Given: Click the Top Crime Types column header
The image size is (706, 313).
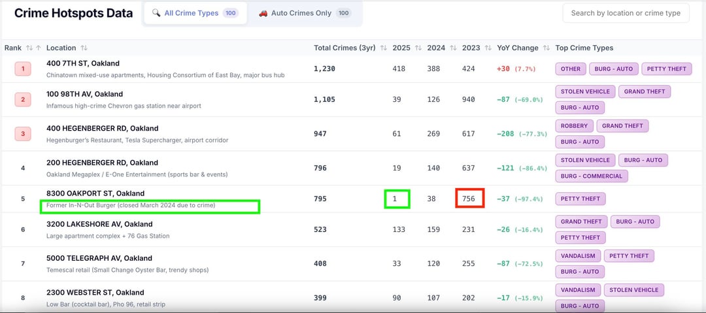Looking at the screenshot, I should pos(584,48).
